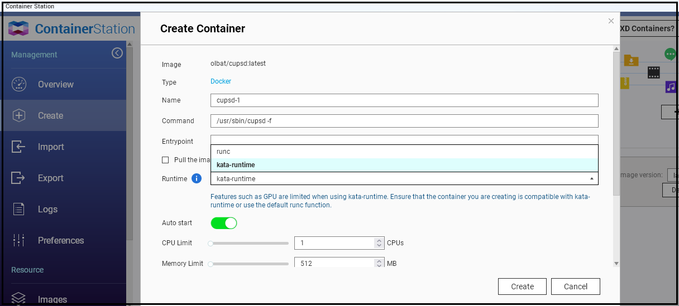
Task: Click the Command input field
Action: pyautogui.click(x=404, y=121)
